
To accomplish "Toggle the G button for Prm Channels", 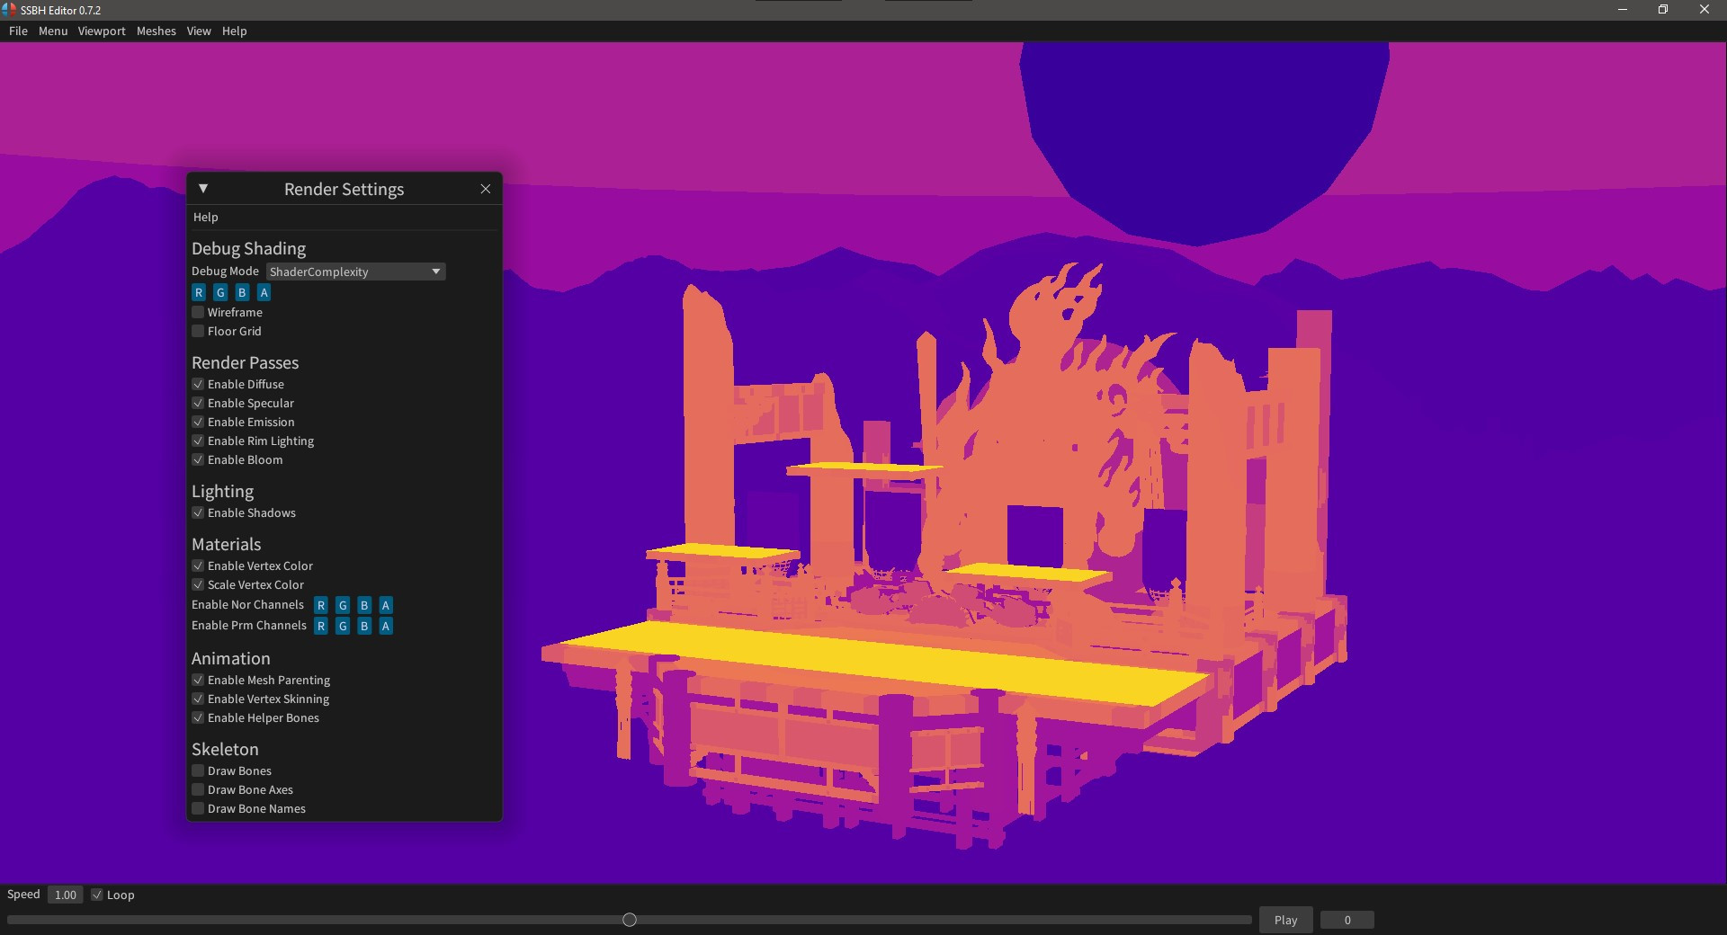I will (x=343, y=626).
